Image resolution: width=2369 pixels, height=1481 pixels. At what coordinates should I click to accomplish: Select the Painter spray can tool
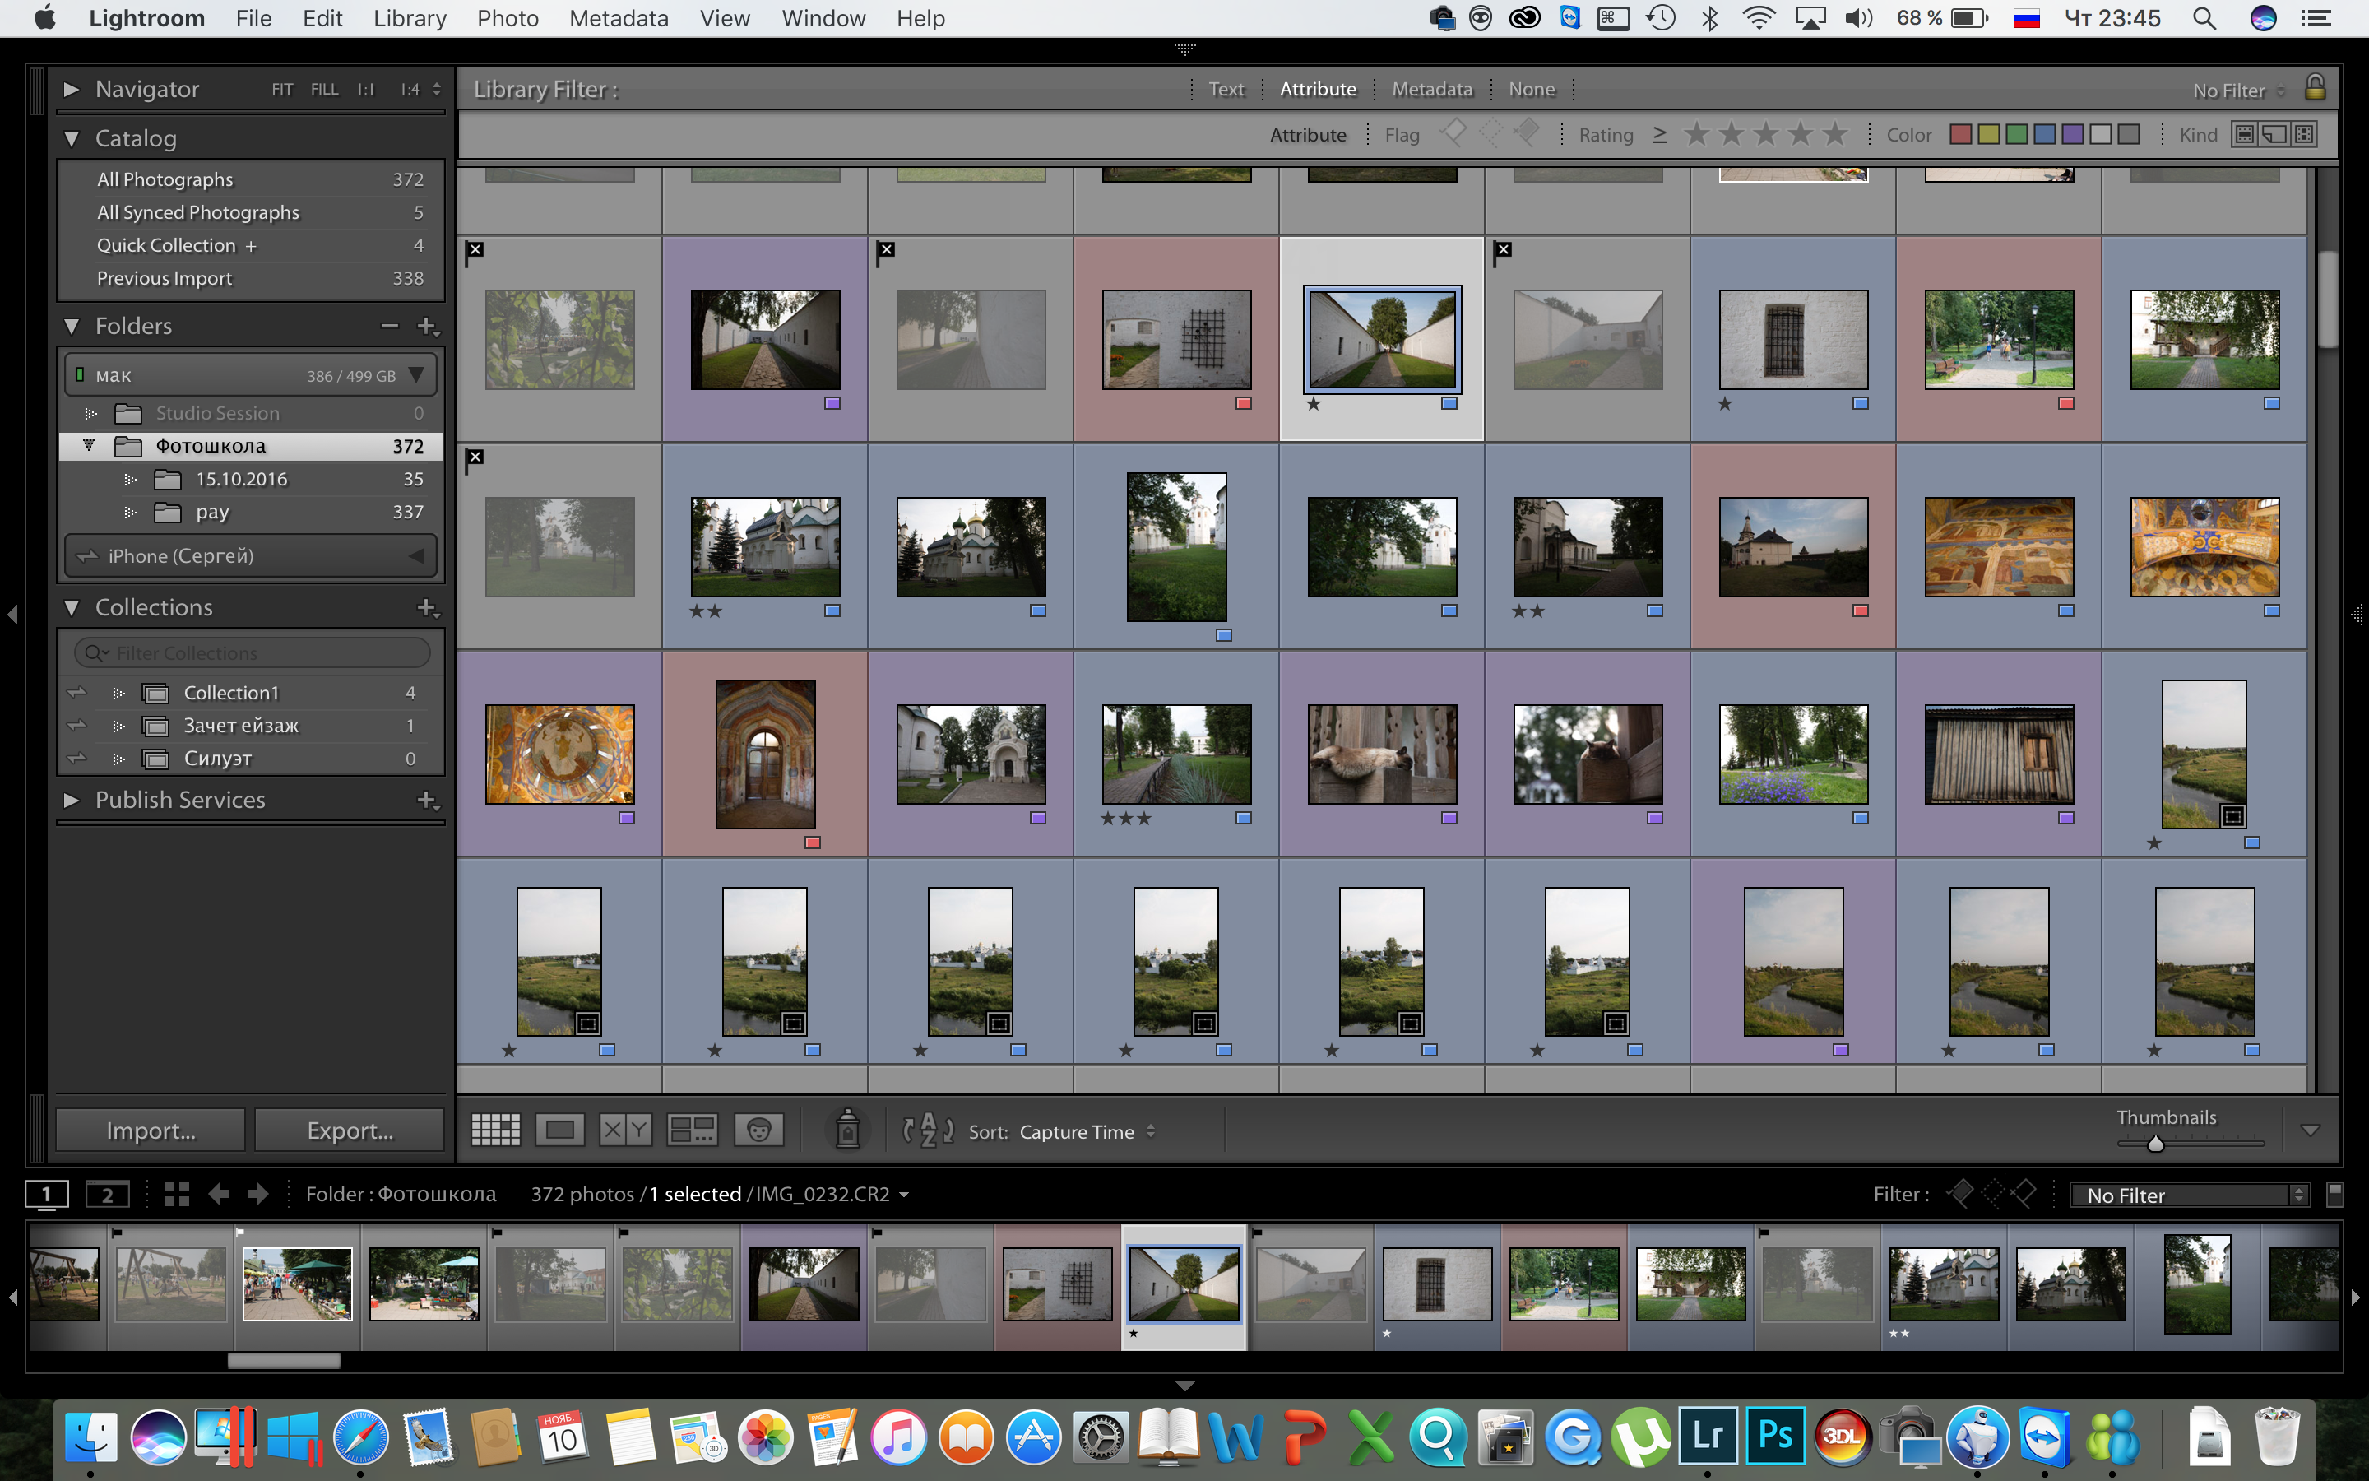pyautogui.click(x=848, y=1130)
